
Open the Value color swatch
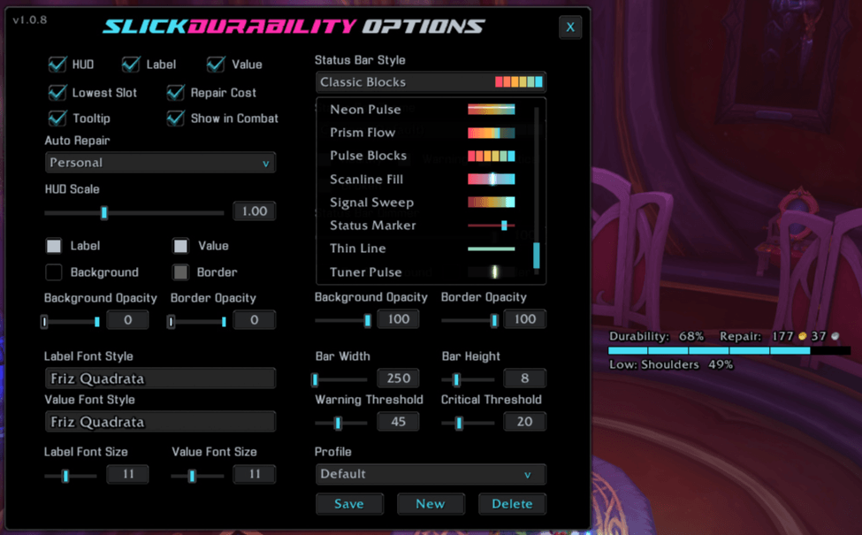pos(180,246)
